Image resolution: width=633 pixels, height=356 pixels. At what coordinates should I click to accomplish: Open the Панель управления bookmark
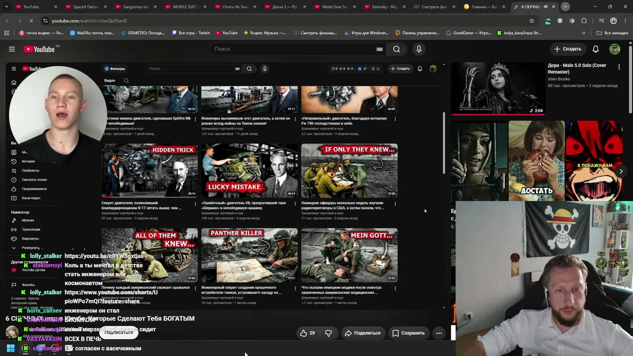(x=418, y=33)
